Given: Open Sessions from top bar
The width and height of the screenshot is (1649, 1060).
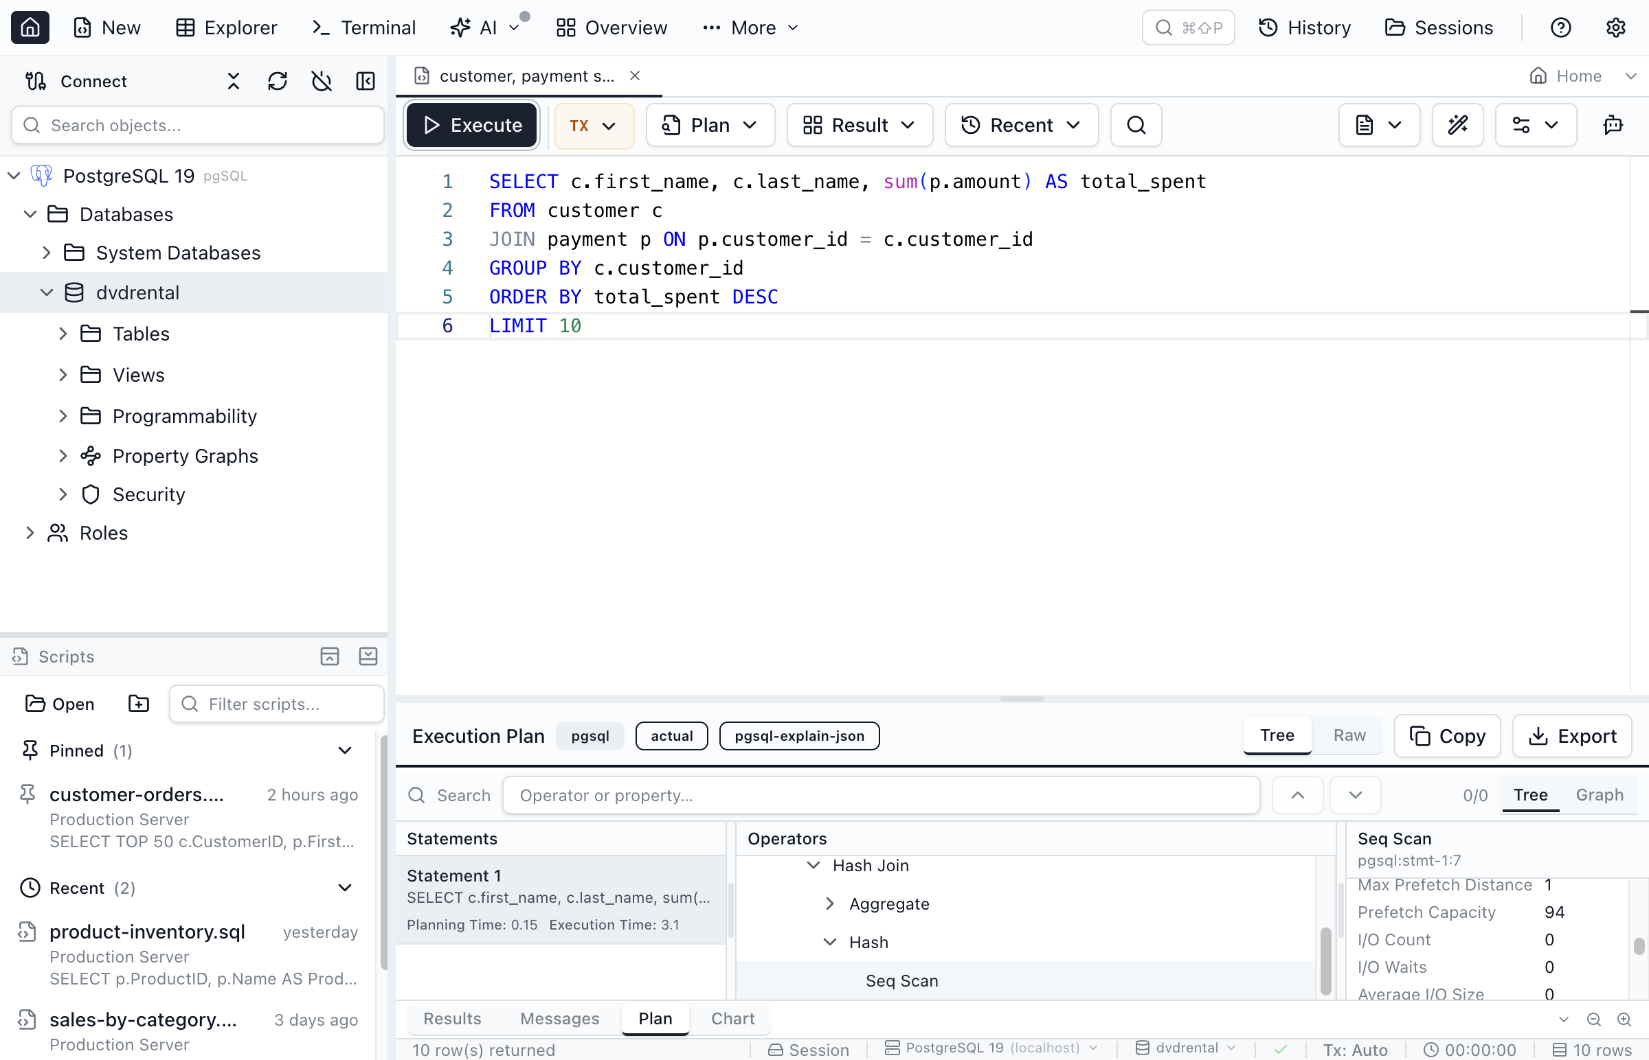Looking at the screenshot, I should 1438,27.
